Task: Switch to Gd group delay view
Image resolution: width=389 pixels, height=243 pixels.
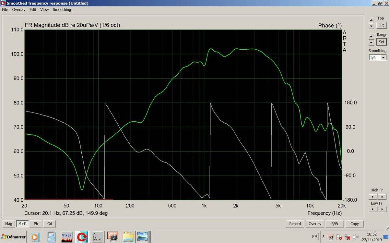Action: click(x=50, y=224)
